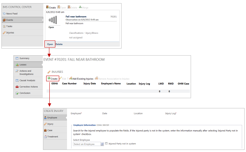Click the event severity bars thumbnail
This screenshot has width=246, height=152.
pyautogui.click(x=52, y=20)
